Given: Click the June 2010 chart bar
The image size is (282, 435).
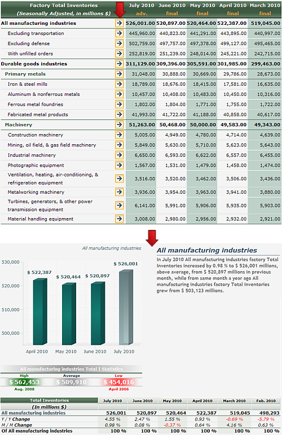Looking at the screenshot, I should coord(98,313).
